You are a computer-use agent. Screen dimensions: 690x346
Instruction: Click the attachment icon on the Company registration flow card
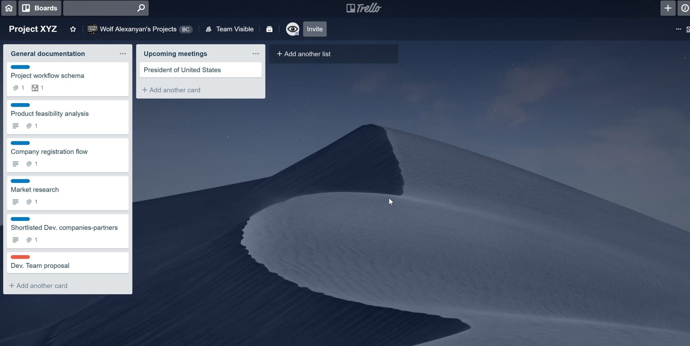coord(29,164)
